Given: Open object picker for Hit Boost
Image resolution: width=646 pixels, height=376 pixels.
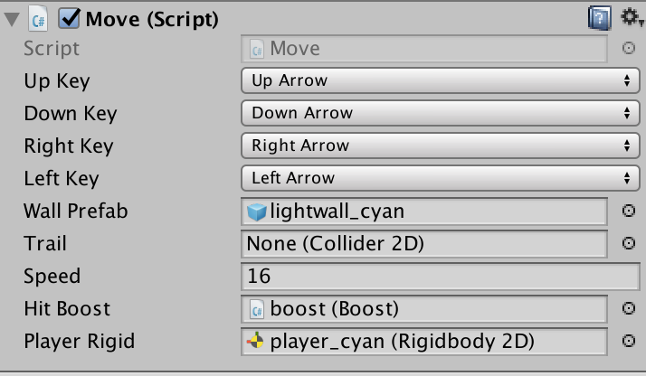Looking at the screenshot, I should coord(628,309).
